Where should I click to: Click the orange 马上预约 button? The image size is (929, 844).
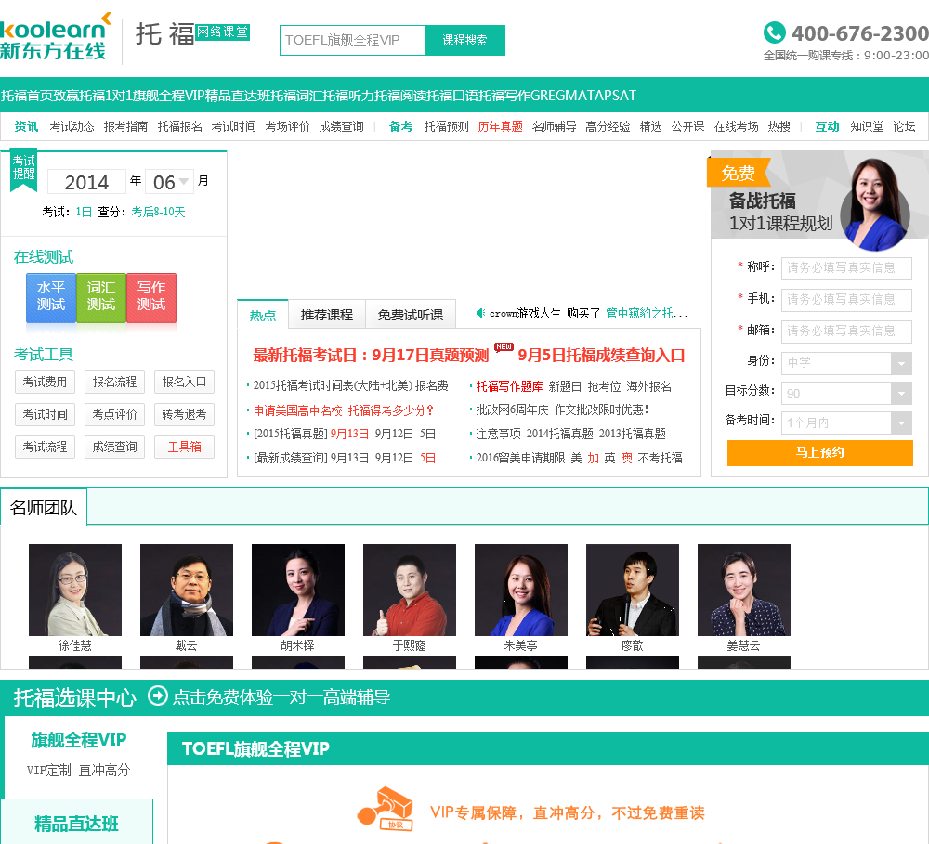[x=820, y=452]
